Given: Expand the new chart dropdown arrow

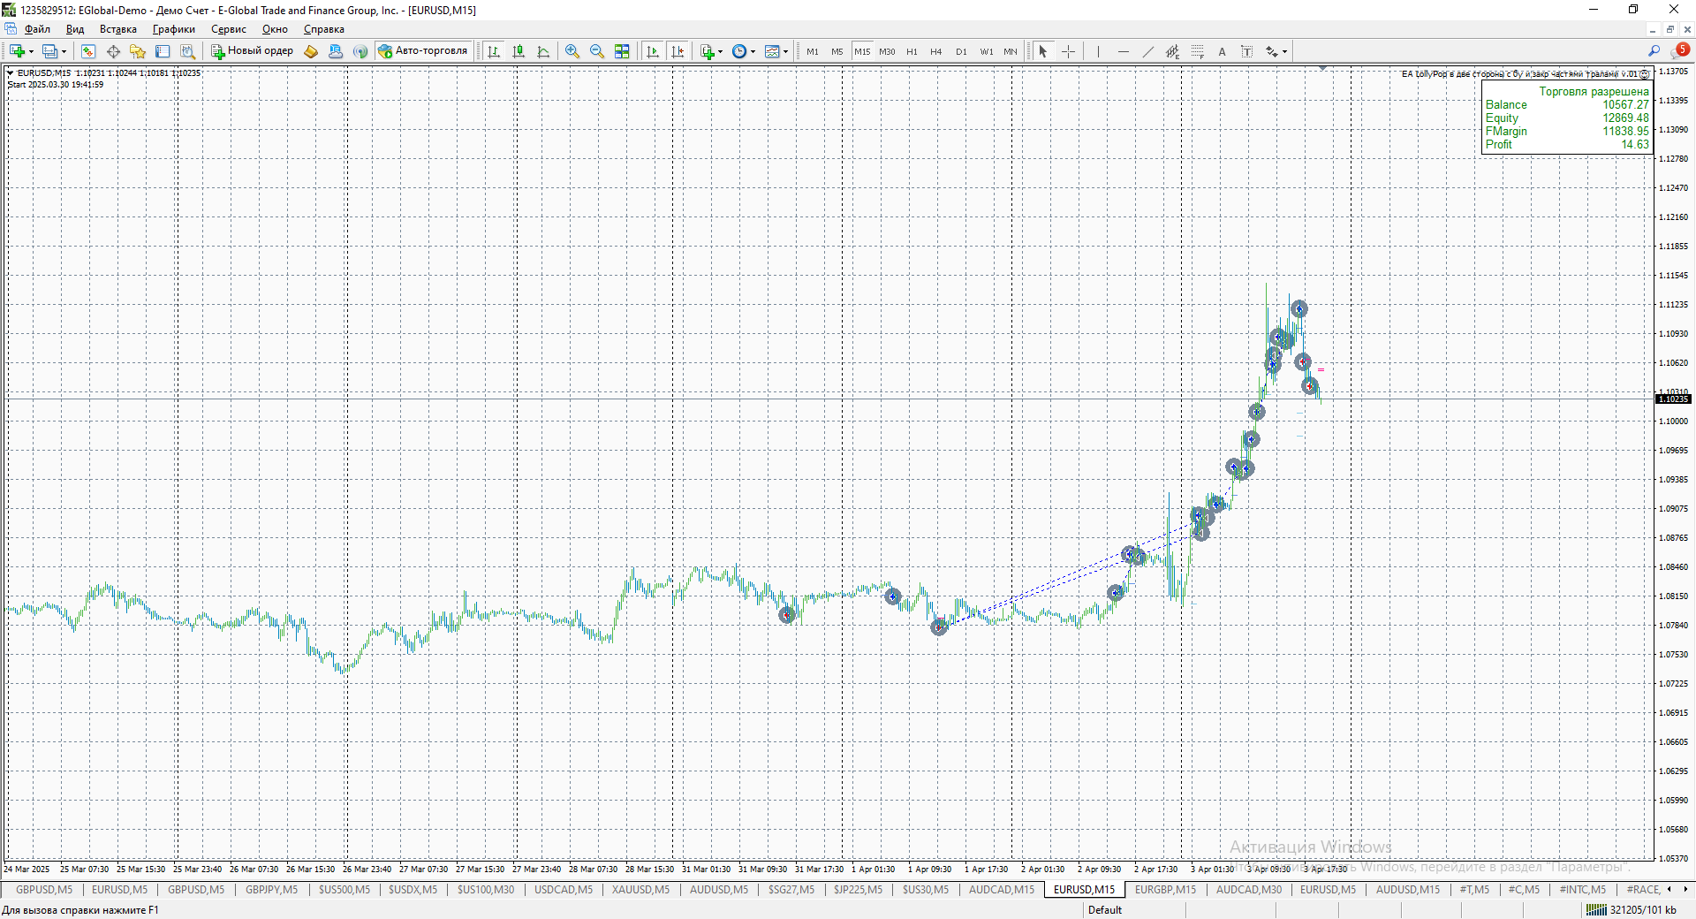Looking at the screenshot, I should [x=31, y=51].
